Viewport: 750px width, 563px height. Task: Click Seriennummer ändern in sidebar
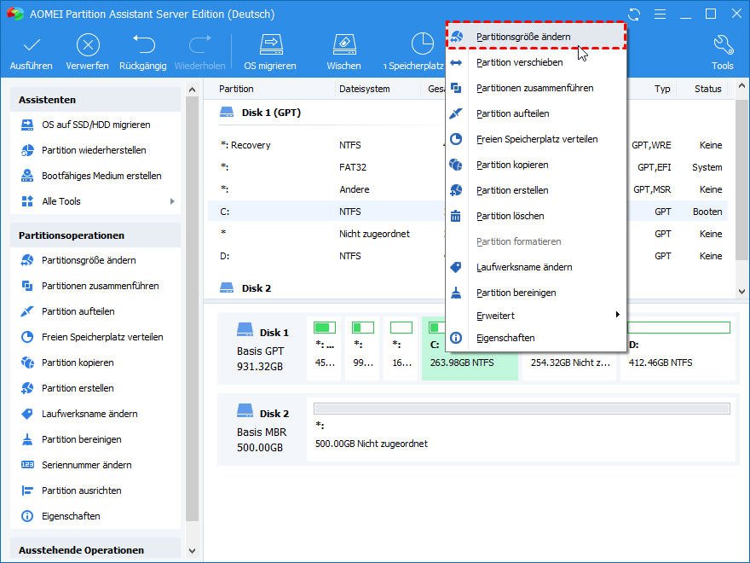pyautogui.click(x=95, y=465)
